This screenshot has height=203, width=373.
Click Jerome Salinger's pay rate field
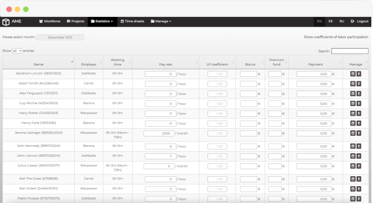[x=159, y=133]
